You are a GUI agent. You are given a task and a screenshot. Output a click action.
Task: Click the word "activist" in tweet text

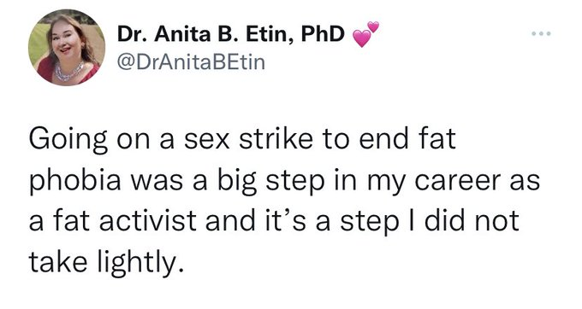coord(147,223)
